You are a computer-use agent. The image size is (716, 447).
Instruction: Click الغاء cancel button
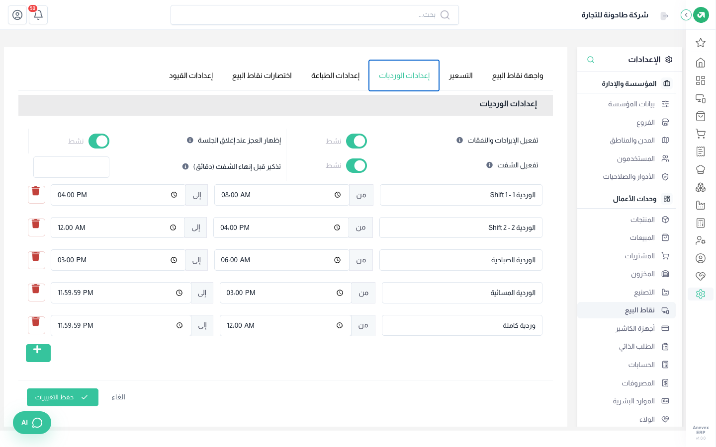(x=118, y=397)
